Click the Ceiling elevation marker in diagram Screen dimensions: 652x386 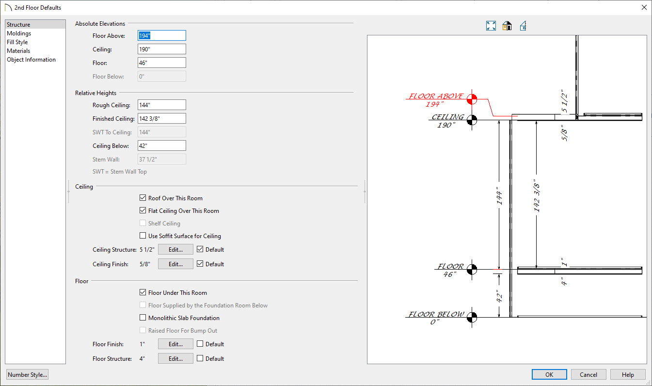[x=472, y=120]
